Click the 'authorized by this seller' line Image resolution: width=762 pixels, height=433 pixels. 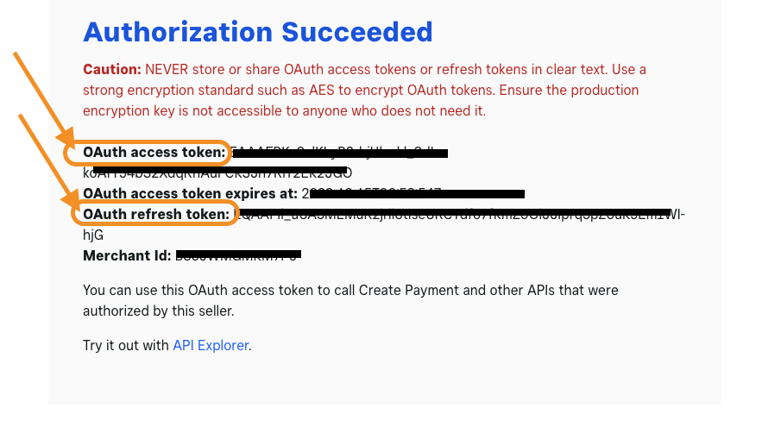159,311
